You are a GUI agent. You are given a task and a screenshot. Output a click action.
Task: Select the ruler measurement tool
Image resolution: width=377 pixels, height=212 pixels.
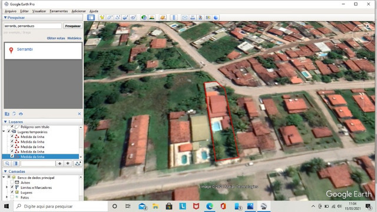(174, 18)
